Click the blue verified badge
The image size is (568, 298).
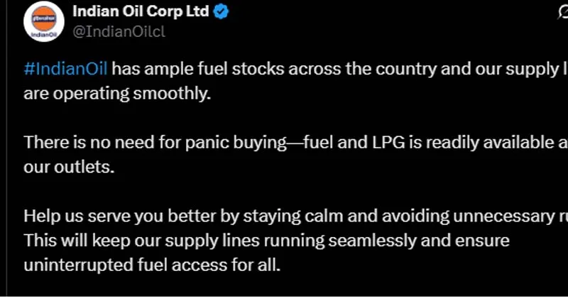[x=221, y=12]
